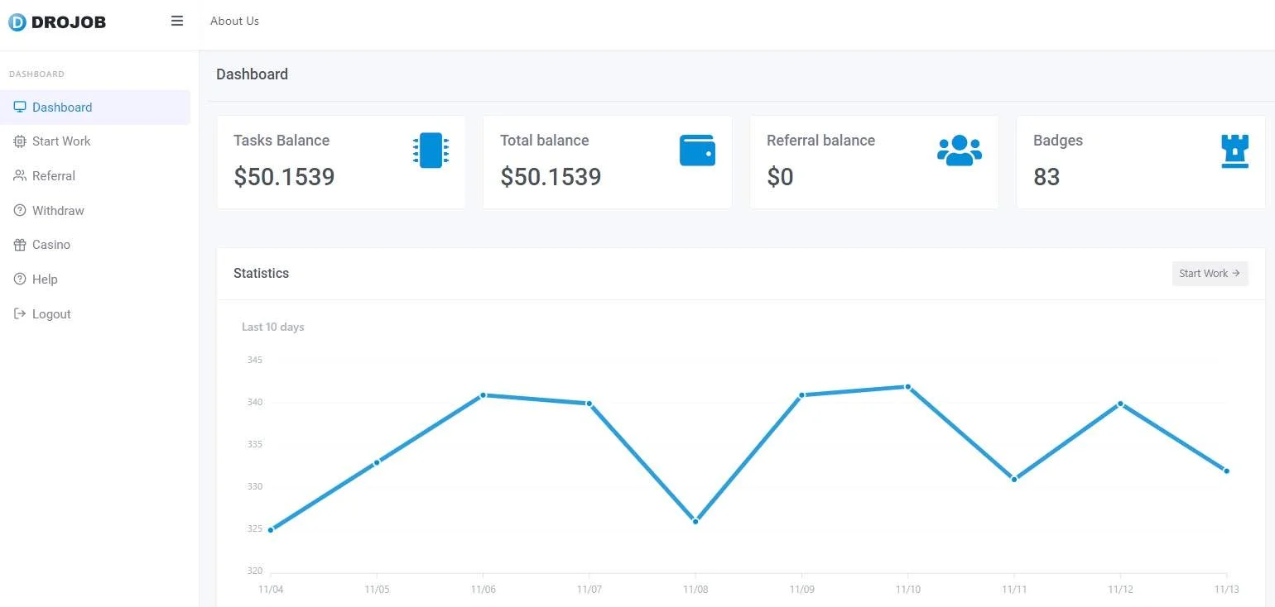Click the Logout arrow icon
This screenshot has height=607, width=1275.
coord(20,314)
